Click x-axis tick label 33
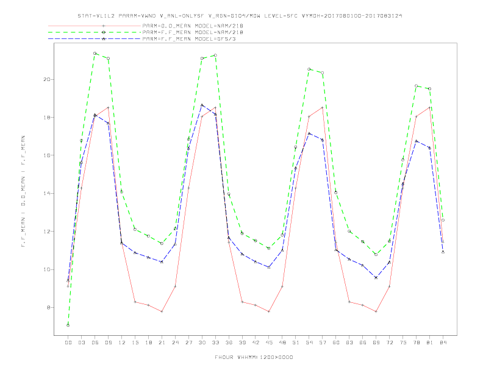Viewport: 483px width, 373px height. (x=215, y=343)
